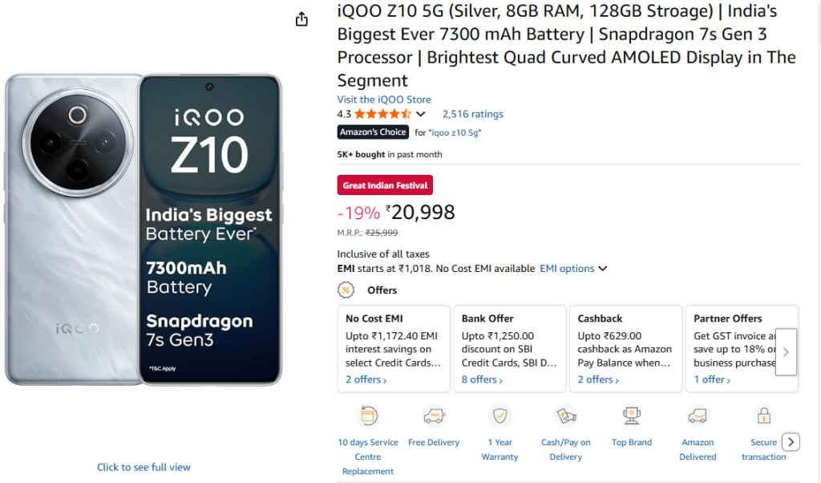Click the 10 days Service Centre Replacement icon
Image resolution: width=821 pixels, height=483 pixels.
[368, 415]
